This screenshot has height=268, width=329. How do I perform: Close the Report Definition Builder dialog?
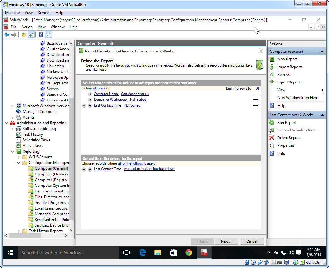coord(261,51)
